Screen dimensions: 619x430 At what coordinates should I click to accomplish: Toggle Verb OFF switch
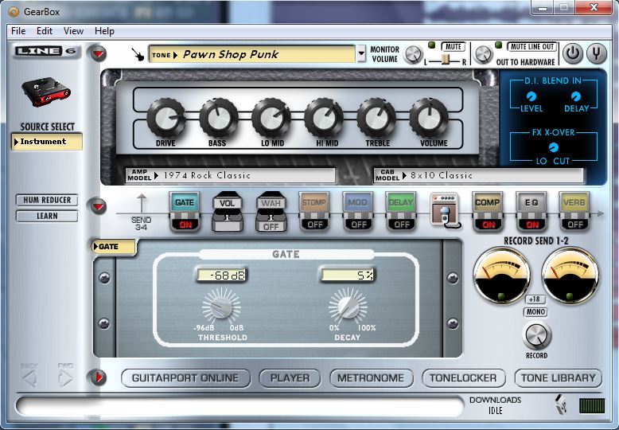pyautogui.click(x=574, y=225)
